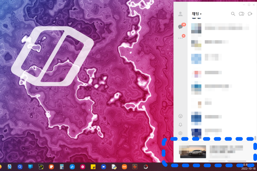Click the car advertisement thumbnail

tap(192, 152)
